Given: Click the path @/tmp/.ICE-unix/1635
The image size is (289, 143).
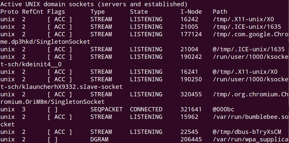Looking at the screenshot, I should tap(249, 49).
